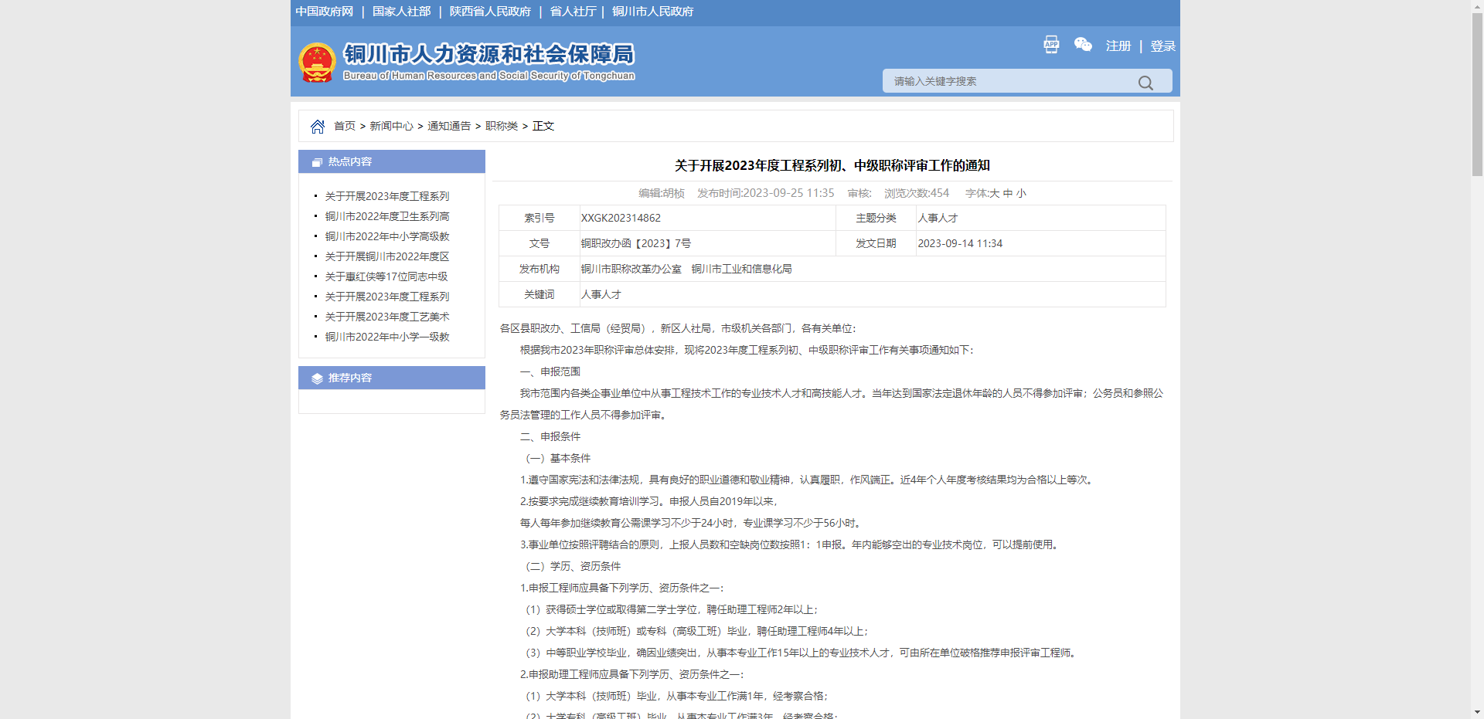Open the mobile APP icon in header
Viewport: 1484px width, 719px height.
[1051, 44]
